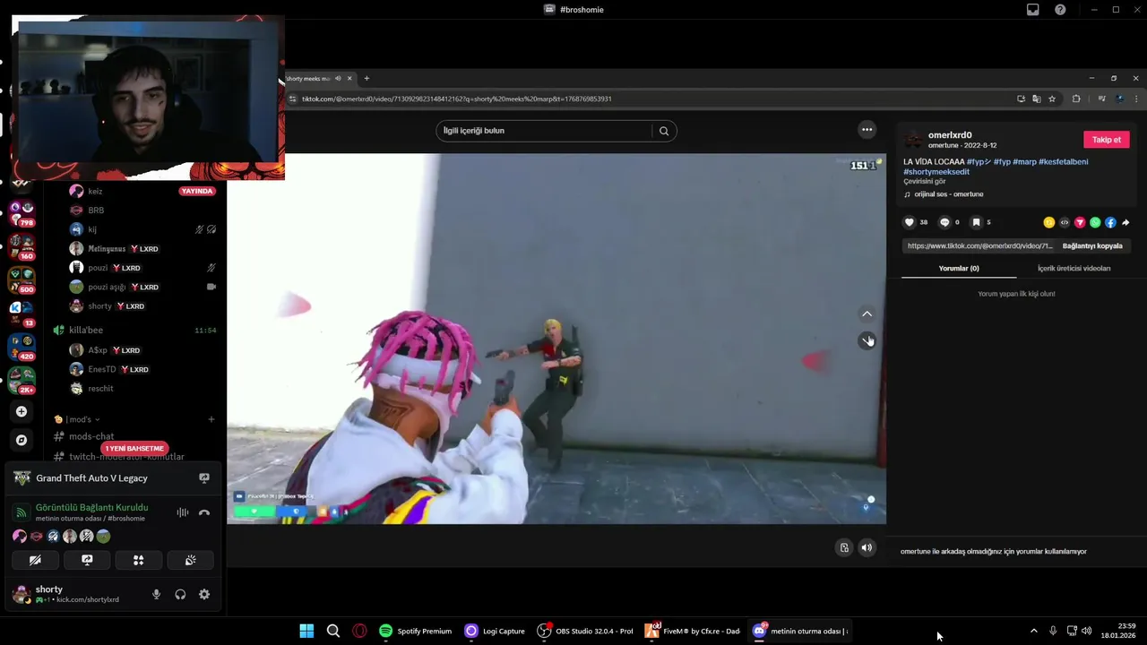Click the red send-to-friends share icon
The width and height of the screenshot is (1147, 645).
pyautogui.click(x=1080, y=222)
